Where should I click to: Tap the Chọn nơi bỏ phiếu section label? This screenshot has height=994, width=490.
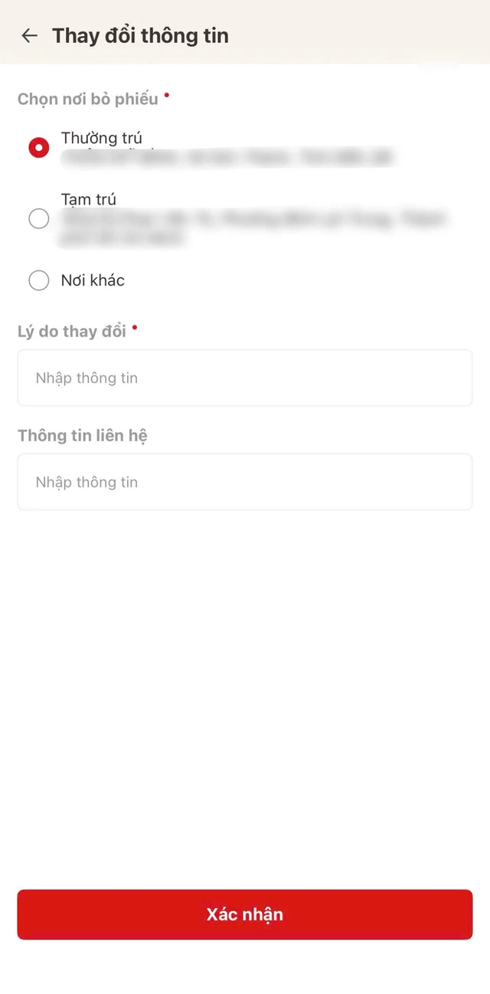(90, 99)
